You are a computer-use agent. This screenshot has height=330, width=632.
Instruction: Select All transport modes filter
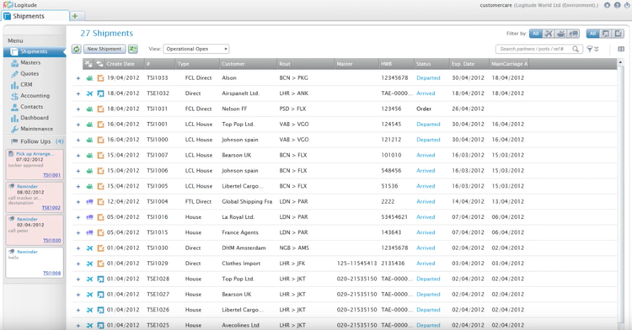536,34
